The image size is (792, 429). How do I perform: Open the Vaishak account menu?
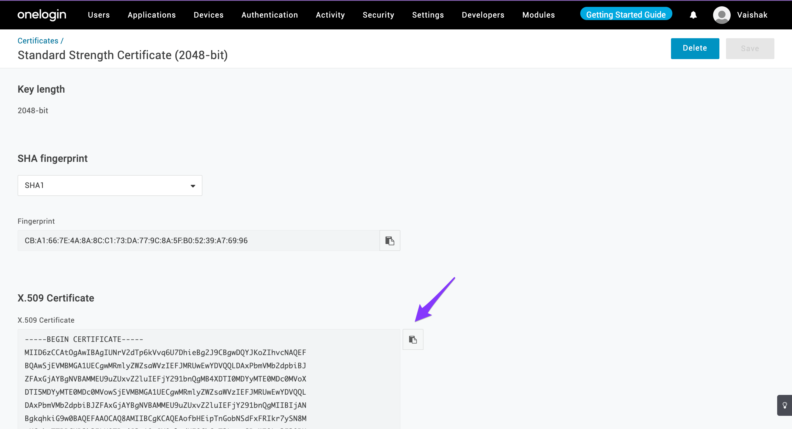[752, 15]
